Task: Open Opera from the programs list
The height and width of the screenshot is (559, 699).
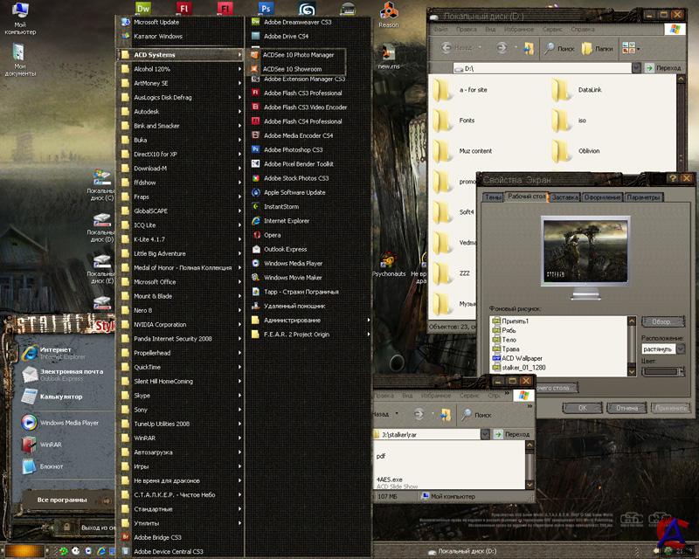Action: coord(272,235)
